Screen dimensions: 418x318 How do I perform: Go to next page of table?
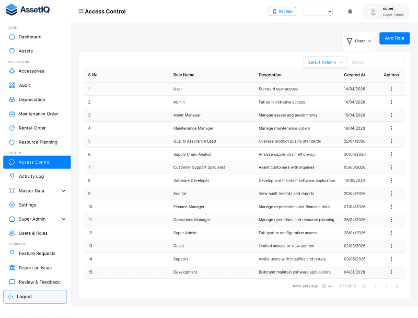point(386,286)
